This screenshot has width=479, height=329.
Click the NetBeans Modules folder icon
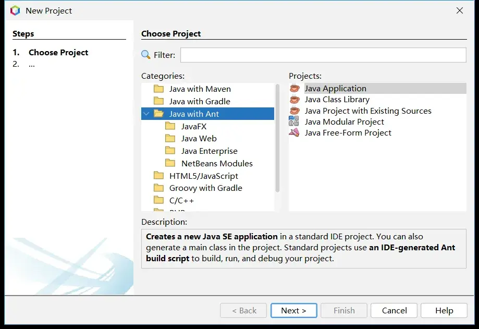pos(170,163)
